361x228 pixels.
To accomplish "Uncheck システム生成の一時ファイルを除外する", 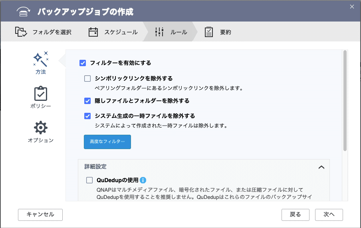I will pos(87,116).
